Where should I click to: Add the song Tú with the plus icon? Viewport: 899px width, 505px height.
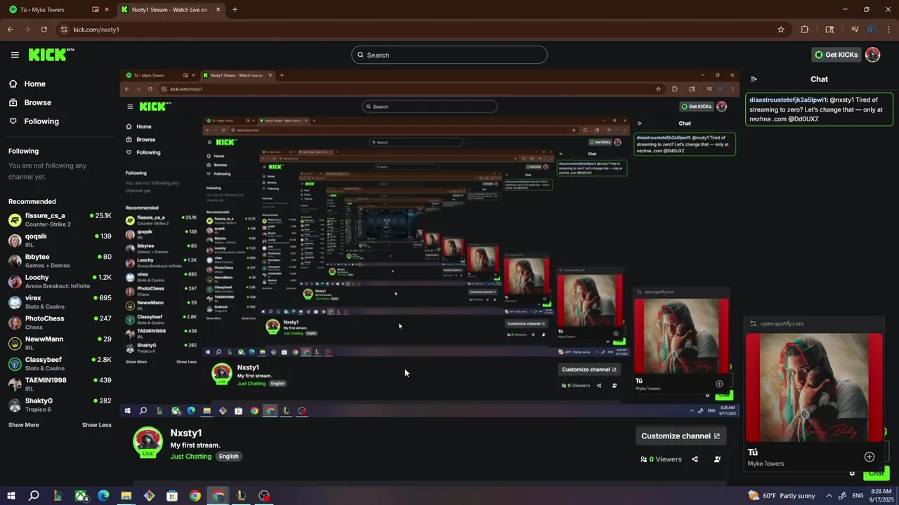pos(869,457)
